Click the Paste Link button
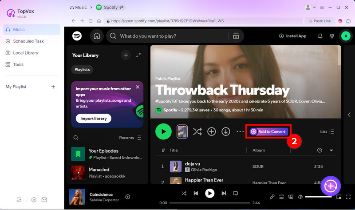 320,21
